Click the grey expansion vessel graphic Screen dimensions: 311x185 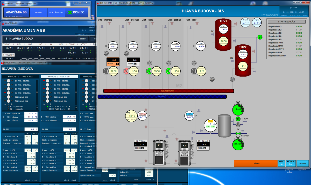(224, 126)
